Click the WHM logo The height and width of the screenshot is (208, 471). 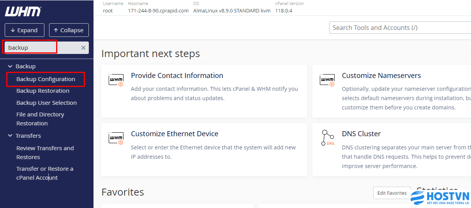23,12
